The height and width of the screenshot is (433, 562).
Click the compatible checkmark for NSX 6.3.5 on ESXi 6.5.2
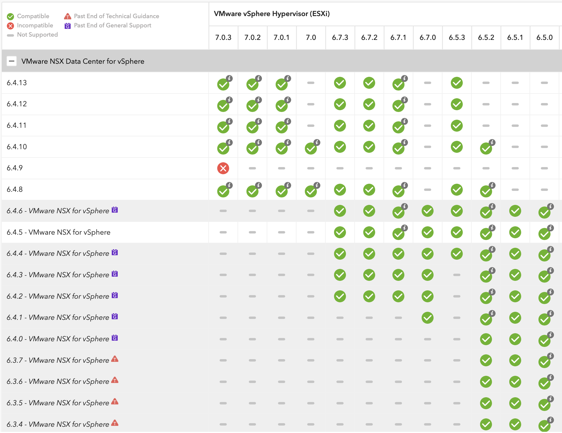tap(486, 403)
